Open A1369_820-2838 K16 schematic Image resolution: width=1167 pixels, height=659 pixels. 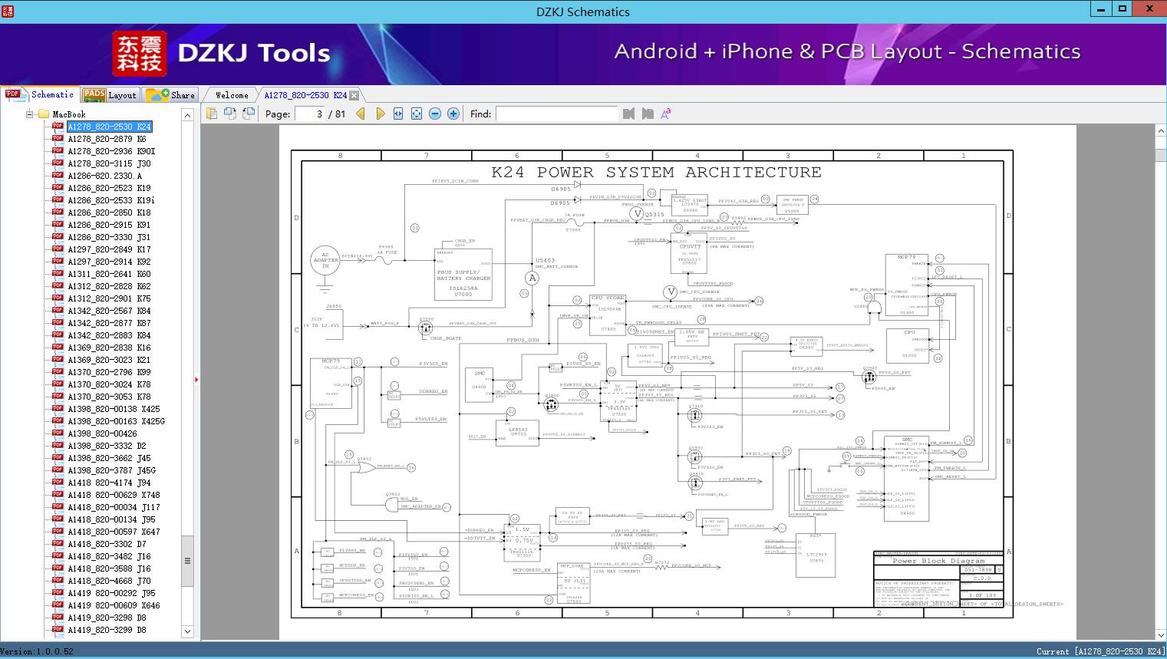[109, 348]
